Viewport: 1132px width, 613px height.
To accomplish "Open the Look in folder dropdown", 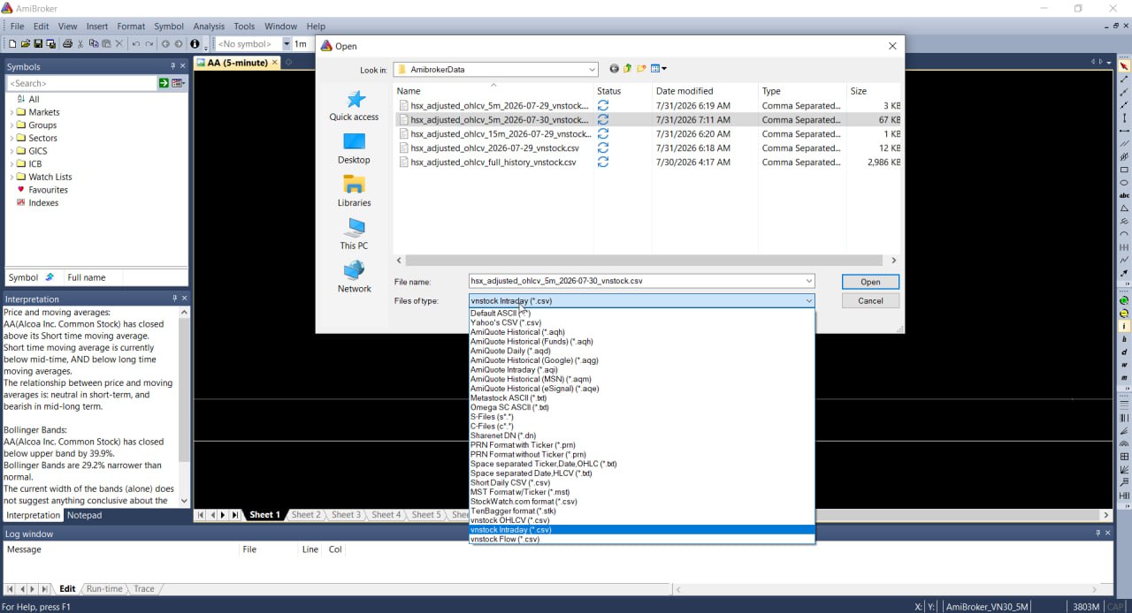I will tap(591, 69).
